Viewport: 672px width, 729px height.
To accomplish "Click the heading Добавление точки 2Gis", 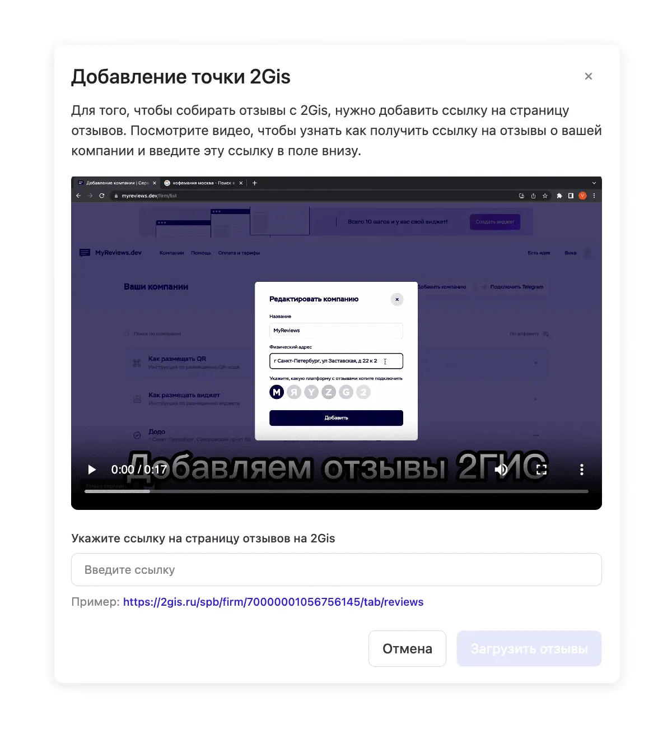I will coord(181,77).
